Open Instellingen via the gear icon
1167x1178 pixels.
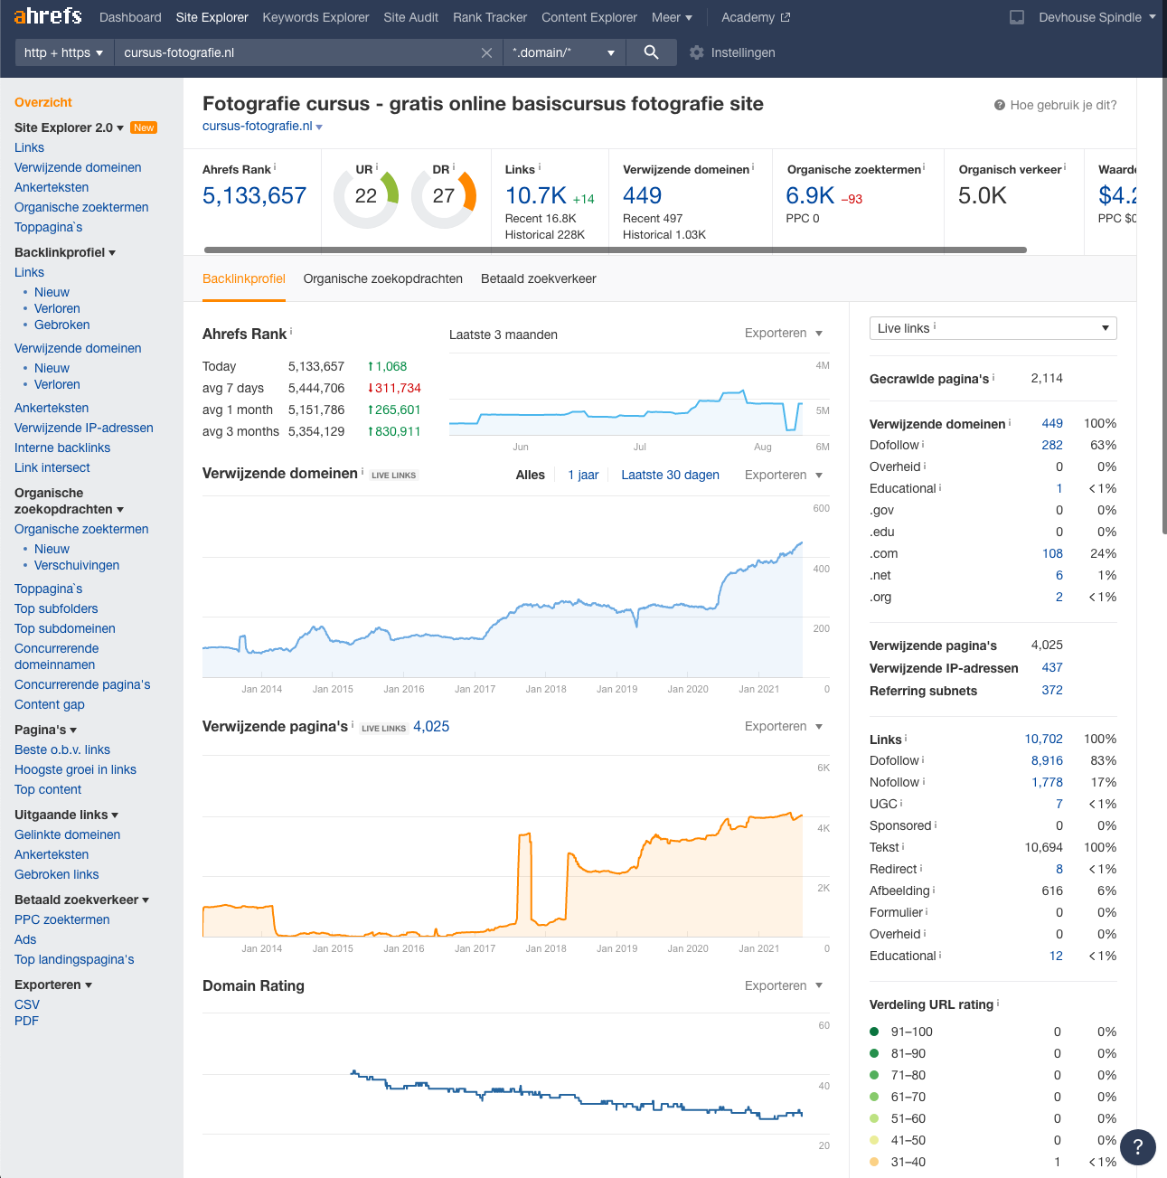coord(696,52)
